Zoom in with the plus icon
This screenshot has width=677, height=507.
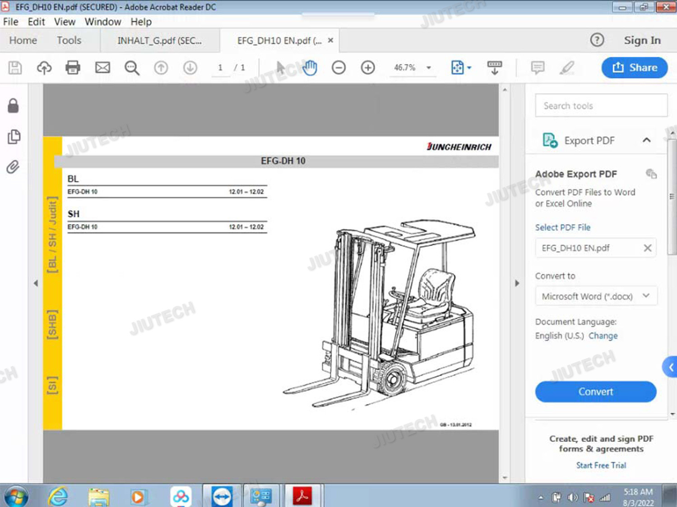[x=368, y=68]
